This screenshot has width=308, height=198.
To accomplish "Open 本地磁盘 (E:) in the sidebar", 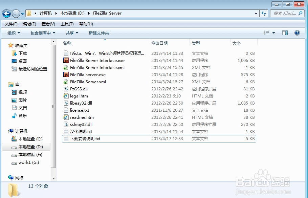I will tap(27, 155).
